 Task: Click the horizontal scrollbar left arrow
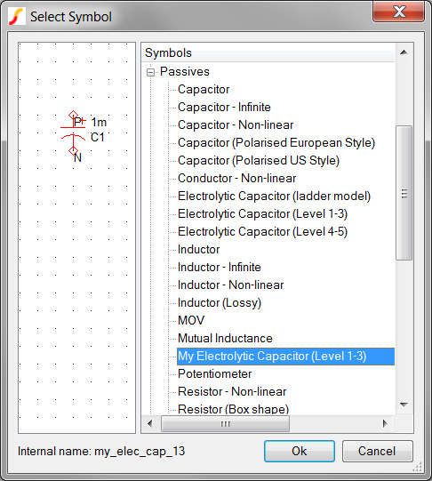point(150,424)
